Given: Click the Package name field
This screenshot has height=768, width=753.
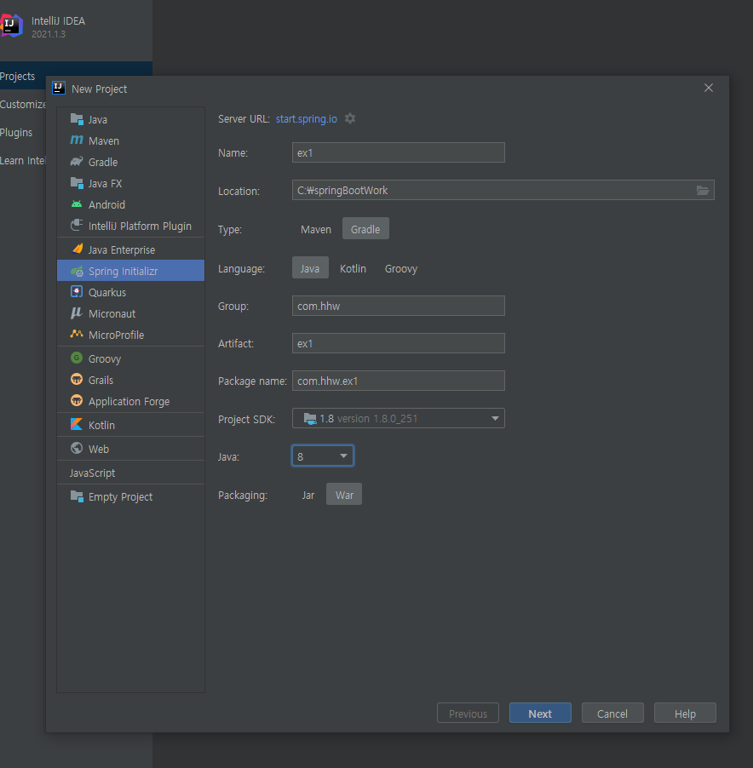Looking at the screenshot, I should tap(399, 381).
